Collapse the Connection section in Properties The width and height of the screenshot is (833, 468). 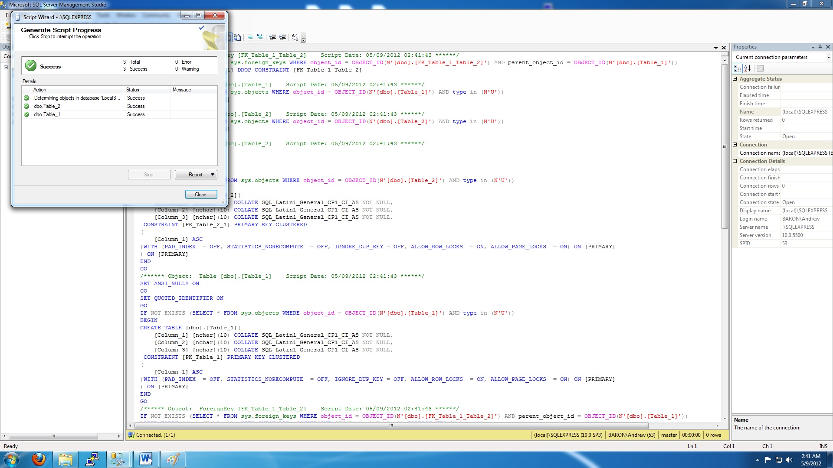pos(735,145)
